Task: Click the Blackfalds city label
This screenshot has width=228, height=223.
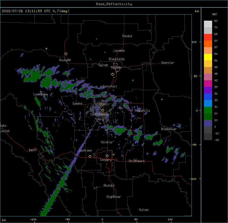Action: (117, 59)
